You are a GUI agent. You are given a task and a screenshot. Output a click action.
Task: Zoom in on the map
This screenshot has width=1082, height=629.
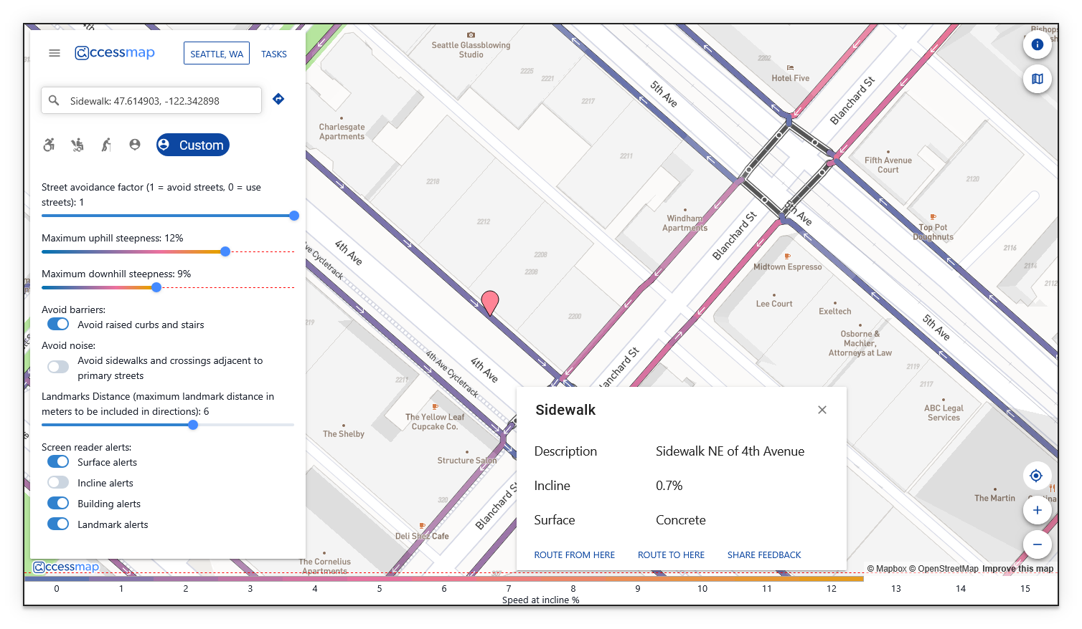pos(1037,510)
